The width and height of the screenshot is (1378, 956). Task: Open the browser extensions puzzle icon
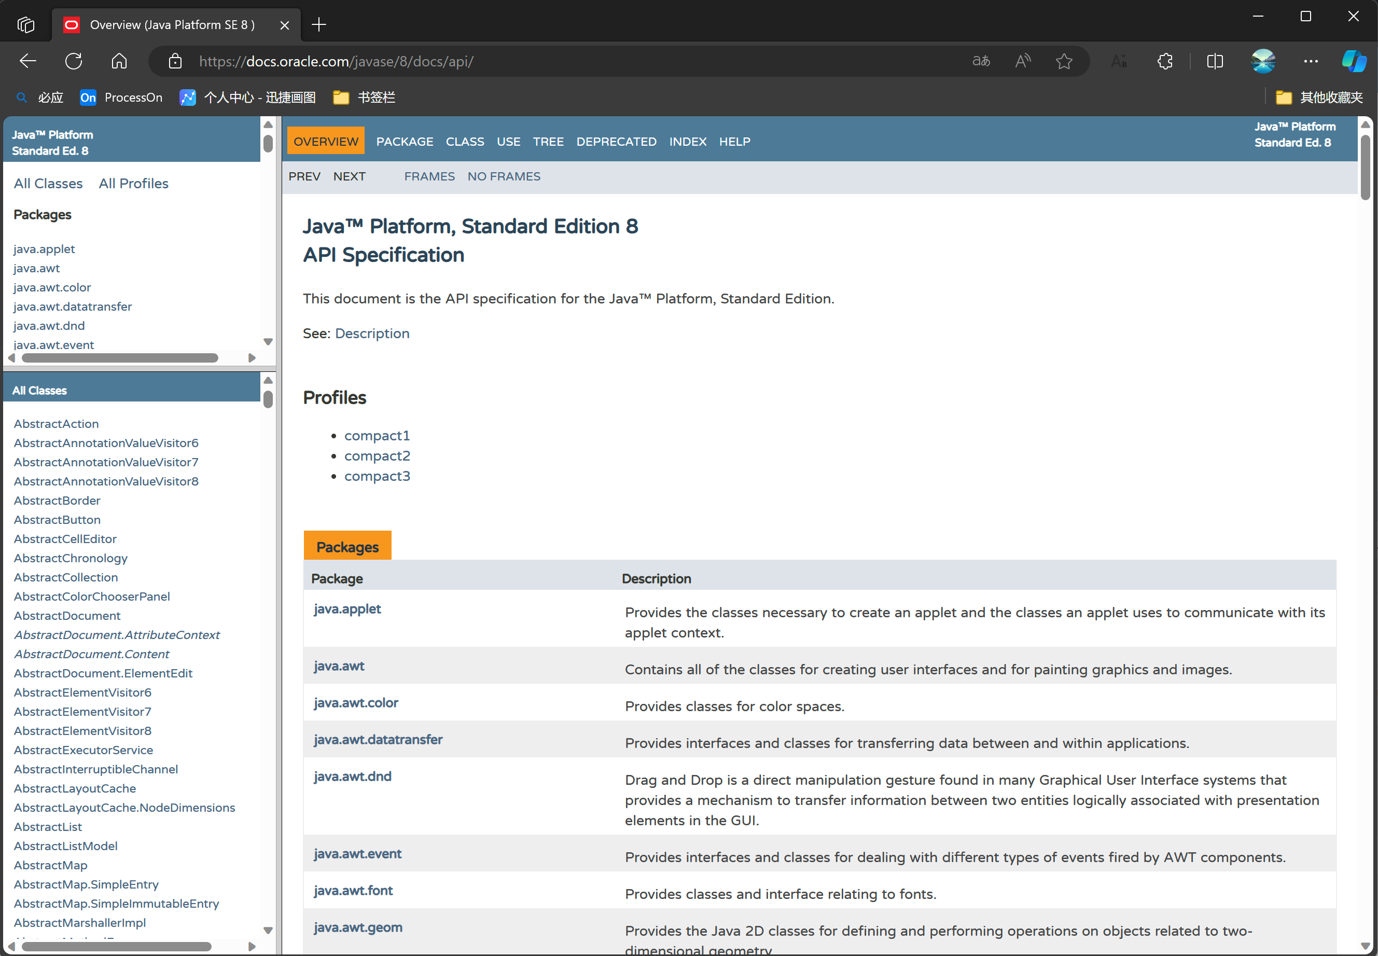click(1165, 61)
